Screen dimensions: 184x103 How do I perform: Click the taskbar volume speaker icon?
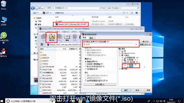click(161, 101)
